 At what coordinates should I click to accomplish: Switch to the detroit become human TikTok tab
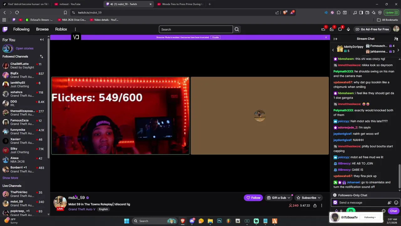click(26, 4)
